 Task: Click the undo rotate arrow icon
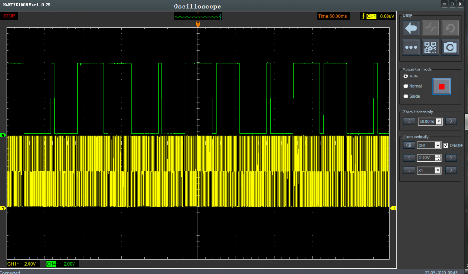[x=450, y=28]
